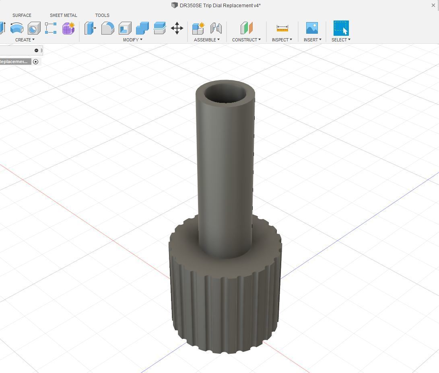Open the INSERT dropdown menu
This screenshot has height=373, width=439.
pos(313,40)
